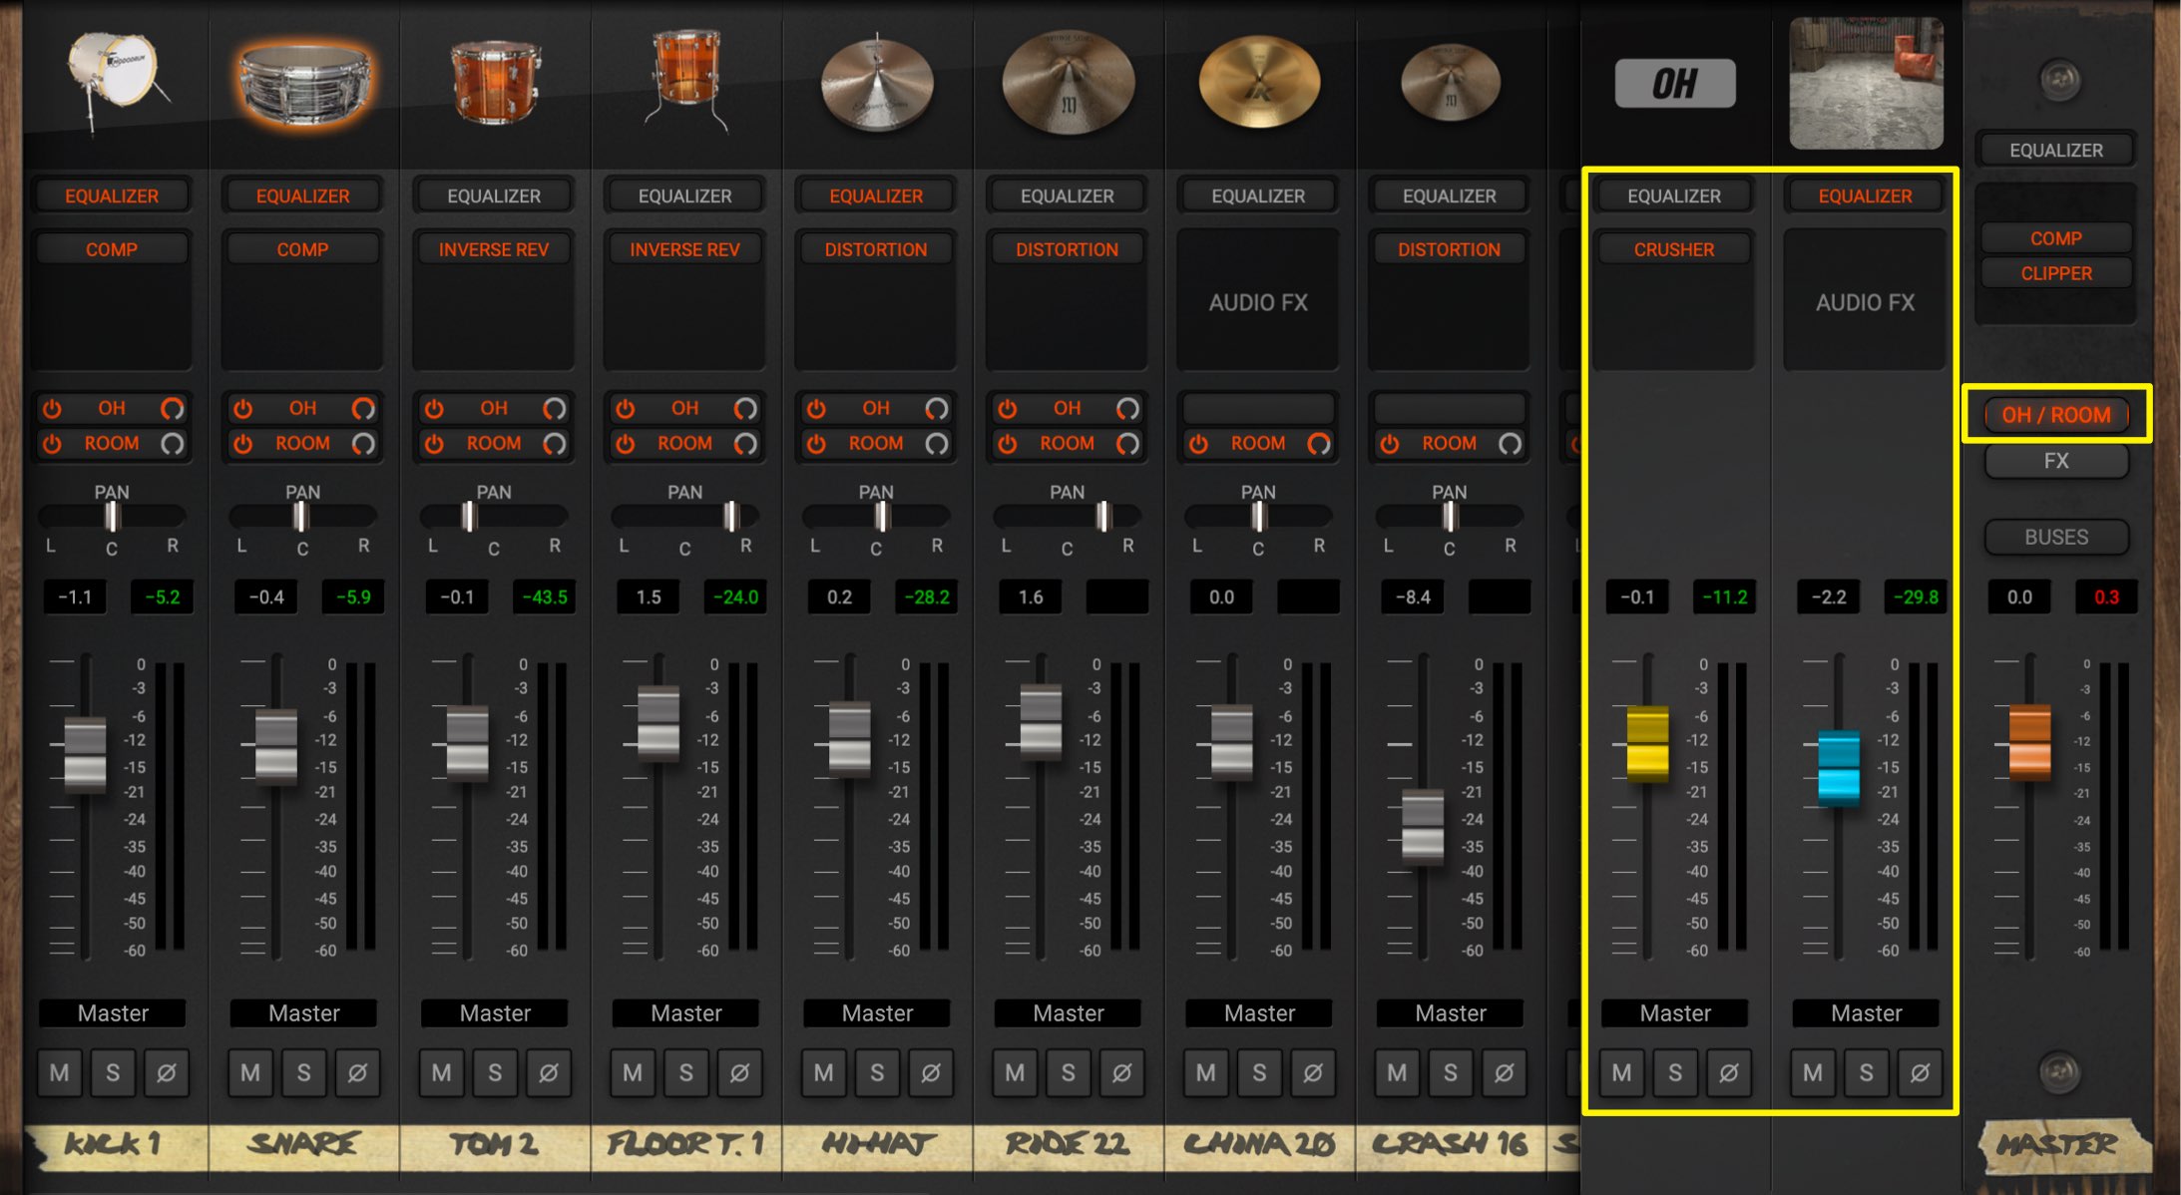The width and height of the screenshot is (2181, 1195).
Task: Toggle ROOM send power on Snare
Action: 243,443
